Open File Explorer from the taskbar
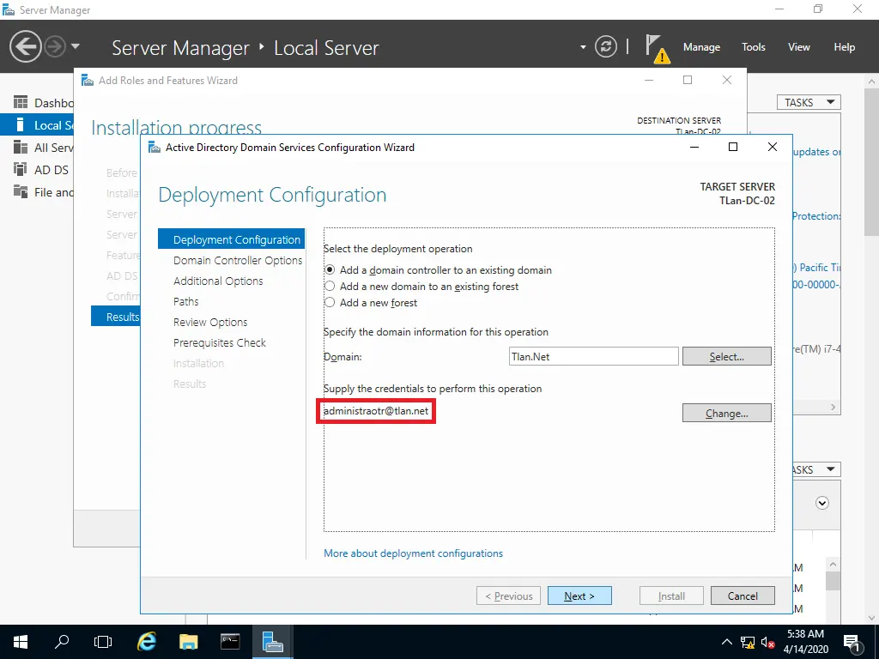This screenshot has width=879, height=659. [188, 642]
